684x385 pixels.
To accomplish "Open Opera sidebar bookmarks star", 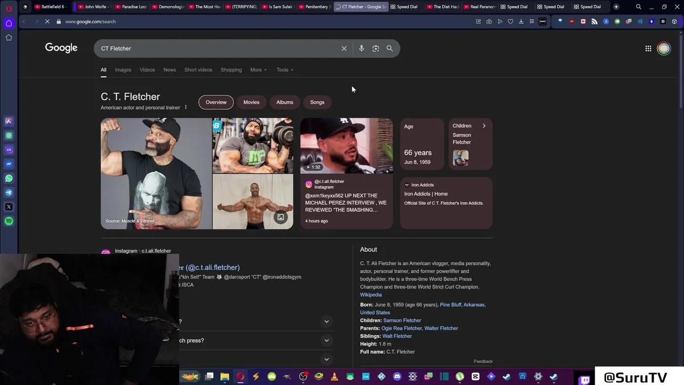I will click(x=9, y=37).
